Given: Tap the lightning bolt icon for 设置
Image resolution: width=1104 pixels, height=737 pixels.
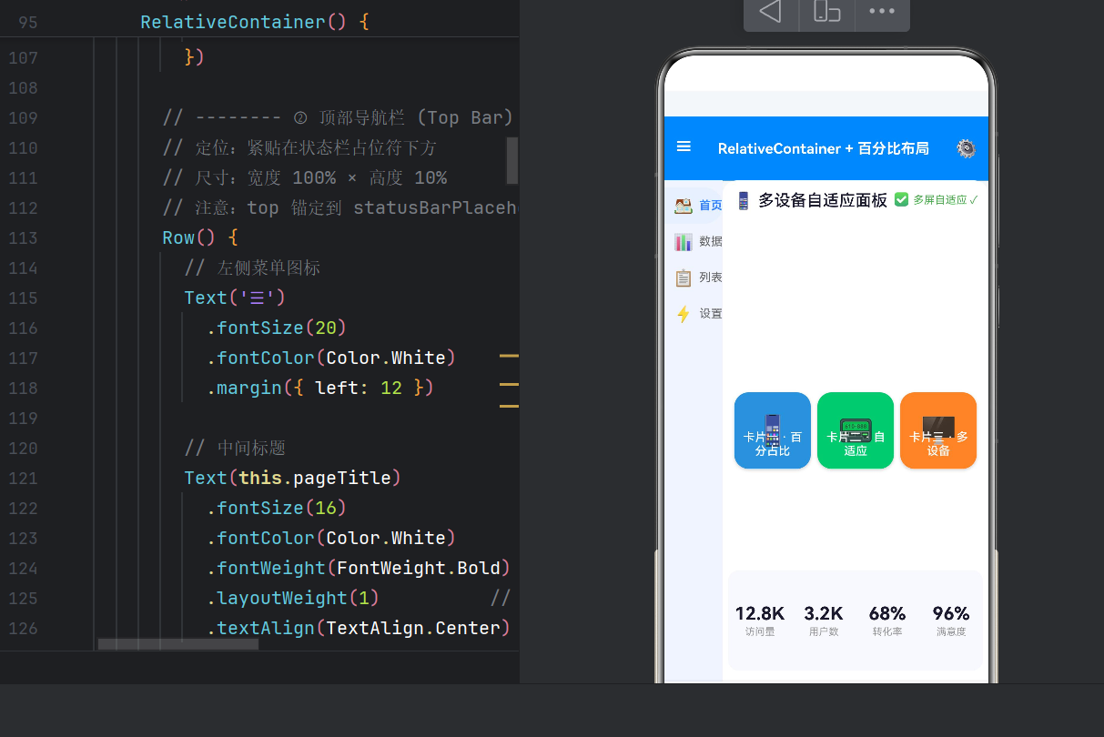Looking at the screenshot, I should (684, 314).
